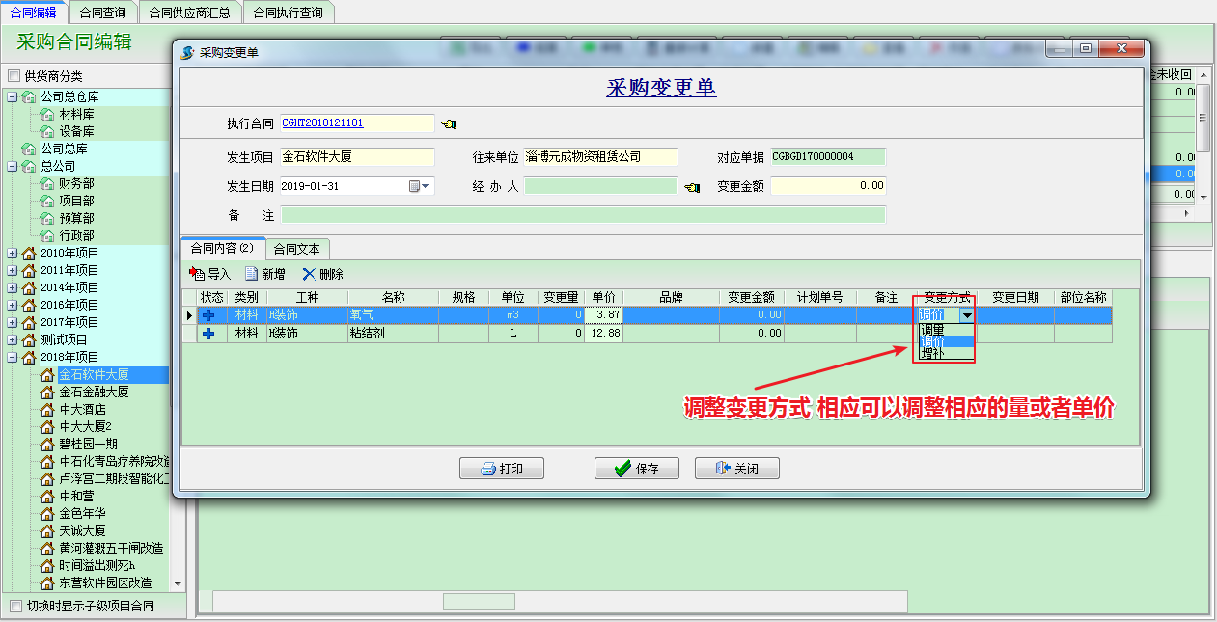Viewport: 1217px width, 622px height.
Task: Click the warehouse icon of 设备库
Action: [x=46, y=131]
